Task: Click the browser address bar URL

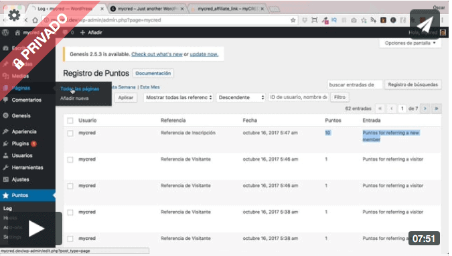Action: (x=106, y=20)
